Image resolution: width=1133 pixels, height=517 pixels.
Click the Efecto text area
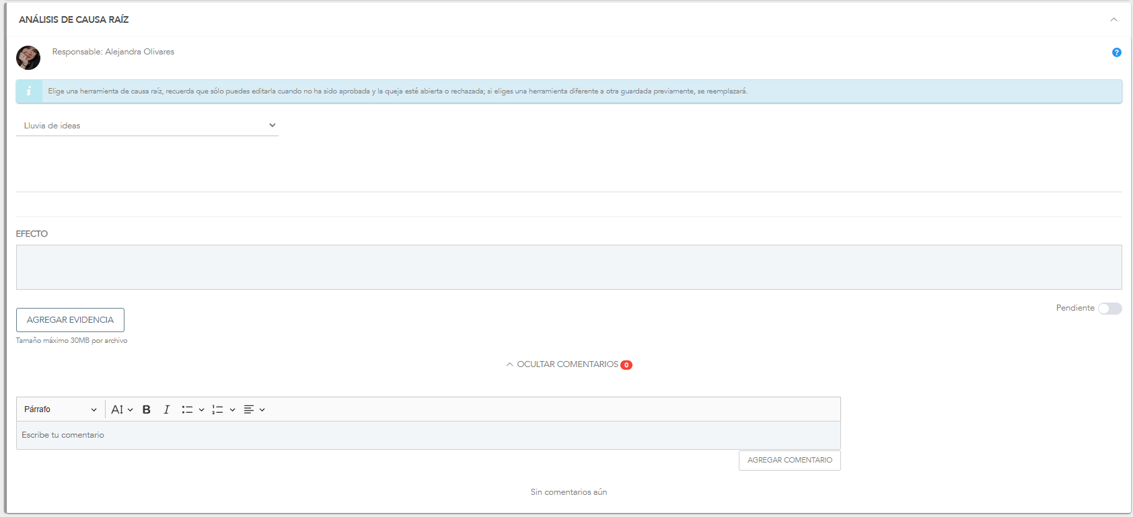pyautogui.click(x=569, y=267)
